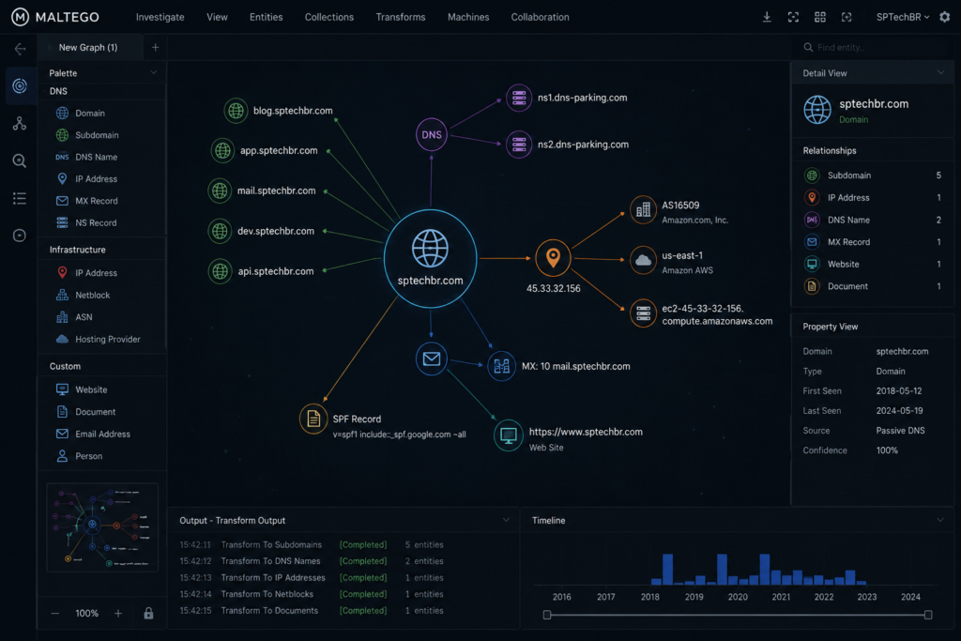Select the blog.sptechbr.com globe icon
This screenshot has width=961, height=641.
pos(236,111)
